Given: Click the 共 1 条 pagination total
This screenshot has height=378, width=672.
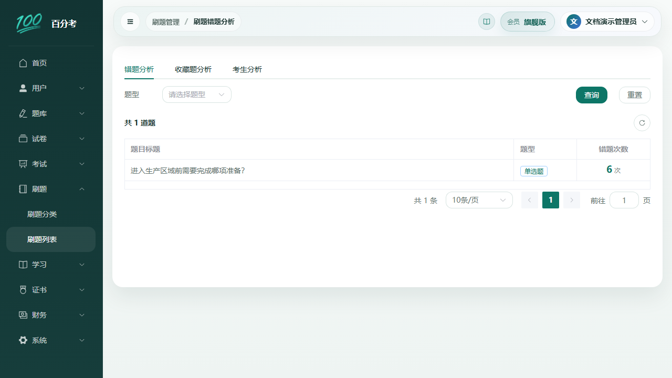Looking at the screenshot, I should tap(425, 201).
